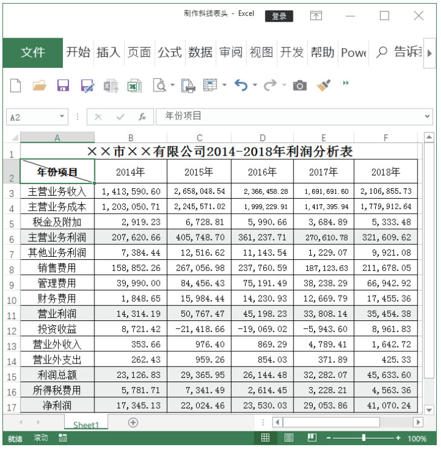Open Insert Function fx dialog
Screen dimensions: 441x450
click(x=142, y=117)
